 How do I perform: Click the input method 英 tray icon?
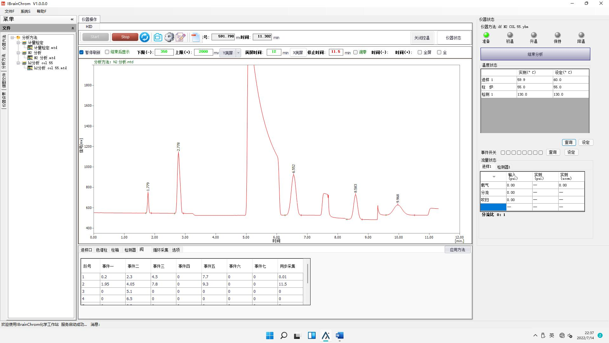(x=552, y=335)
